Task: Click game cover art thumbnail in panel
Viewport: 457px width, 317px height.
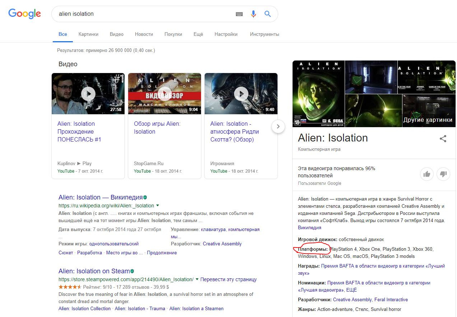Action: click(318, 94)
